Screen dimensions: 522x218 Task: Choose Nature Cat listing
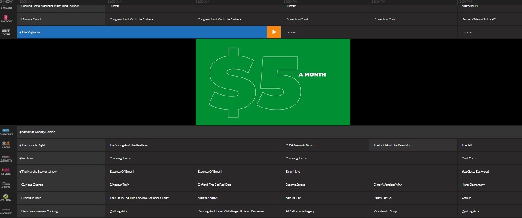(x=325, y=198)
